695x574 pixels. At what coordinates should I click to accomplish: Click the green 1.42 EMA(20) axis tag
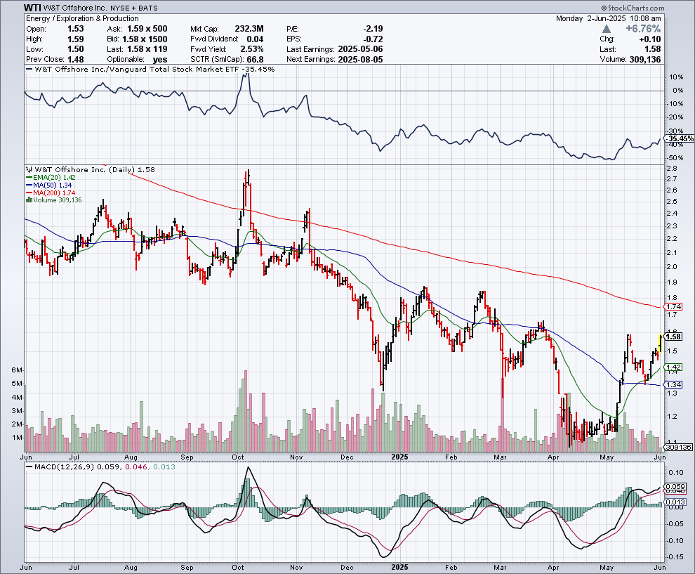[673, 367]
